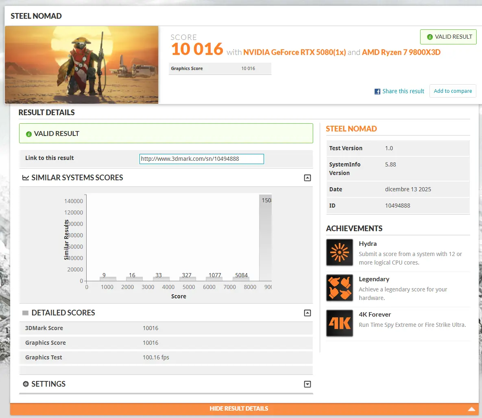482x418 pixels.
Task: Click the 4K Forever achievement icon
Action: coord(340,323)
